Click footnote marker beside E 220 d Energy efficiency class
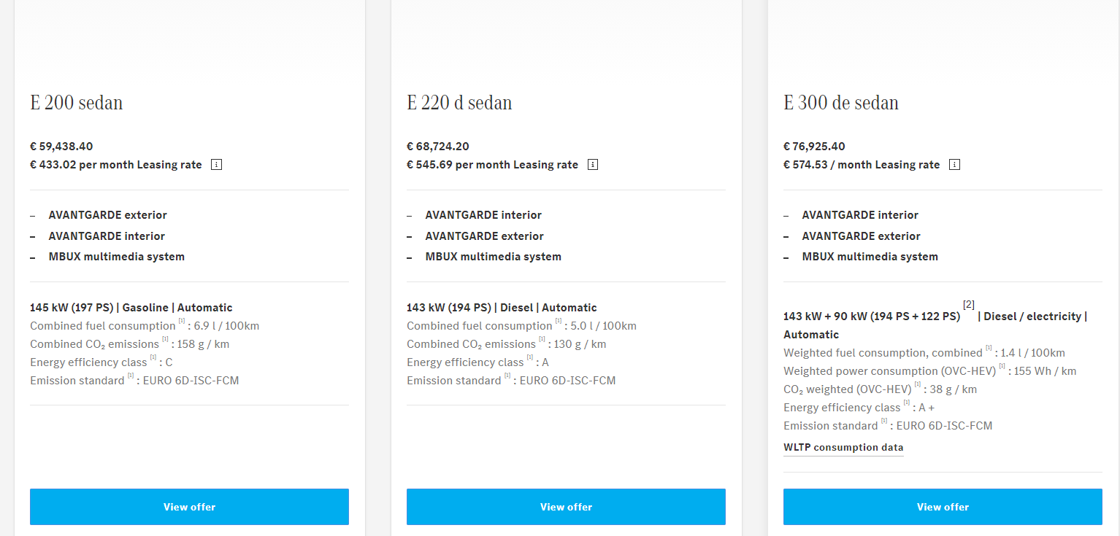1120x536 pixels. 530,358
